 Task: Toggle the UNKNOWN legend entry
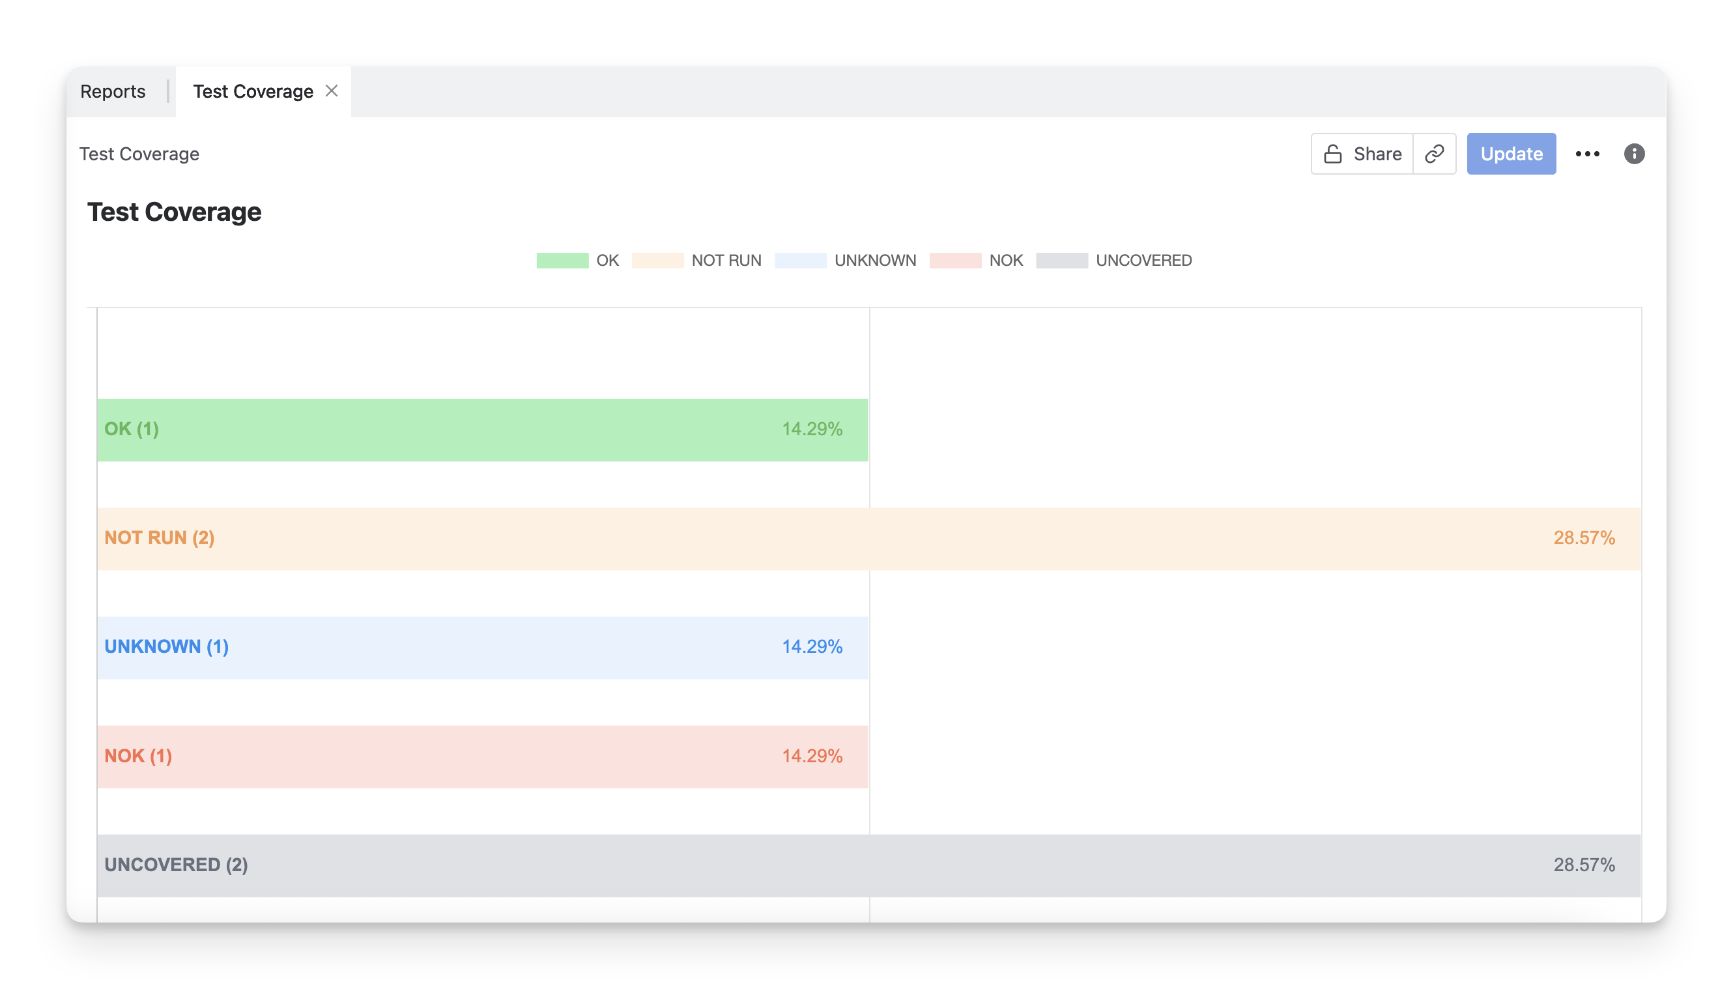pos(846,261)
